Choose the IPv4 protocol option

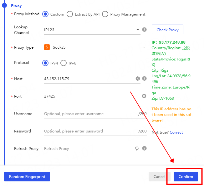click(45, 63)
